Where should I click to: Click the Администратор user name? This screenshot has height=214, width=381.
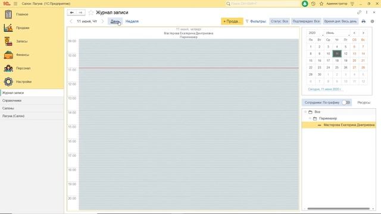pyautogui.click(x=336, y=4)
